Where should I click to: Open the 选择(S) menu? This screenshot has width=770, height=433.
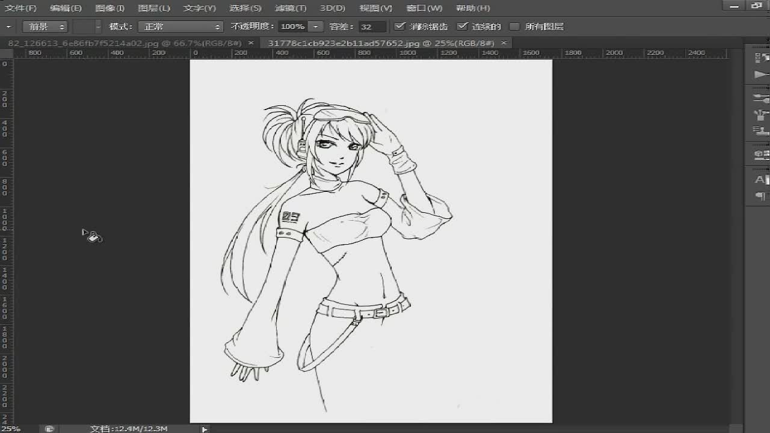click(x=245, y=8)
